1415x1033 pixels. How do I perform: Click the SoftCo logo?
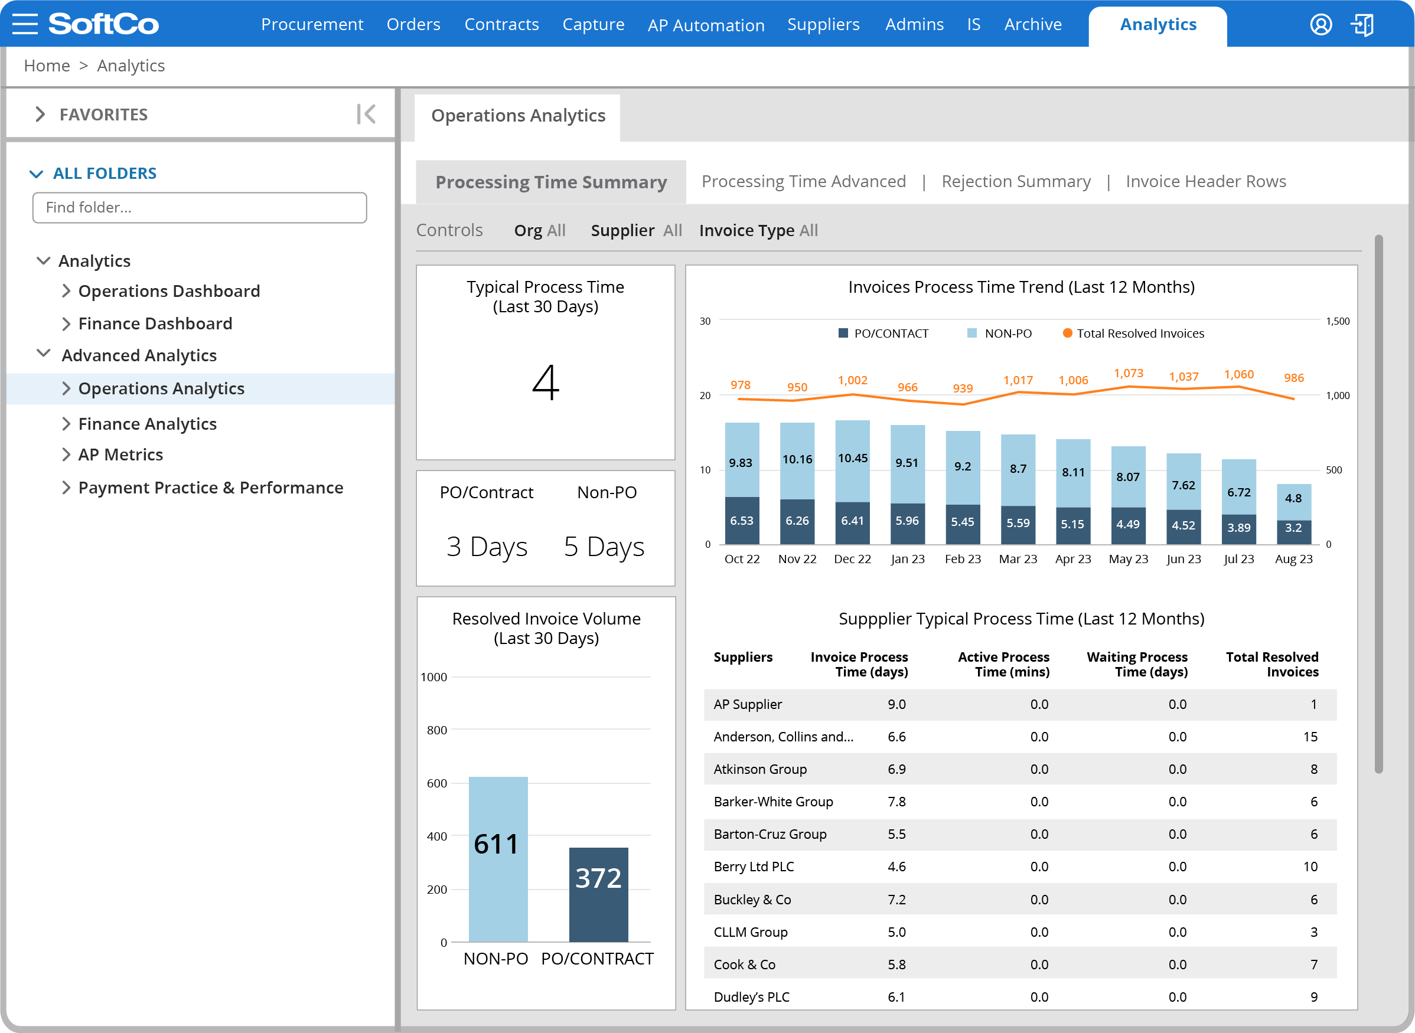coord(104,24)
